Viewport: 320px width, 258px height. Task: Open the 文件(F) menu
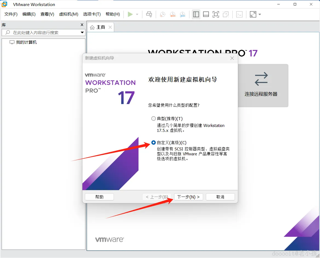[x=11, y=14]
